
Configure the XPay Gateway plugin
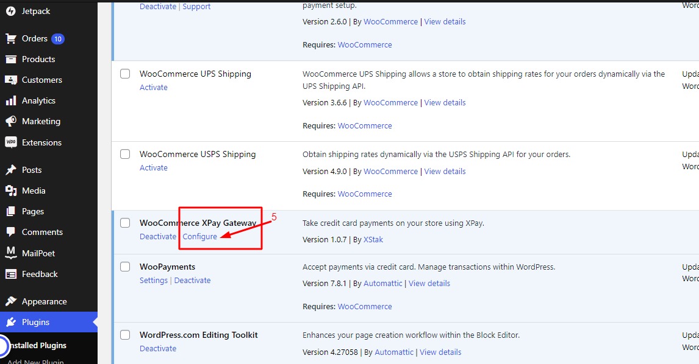[199, 236]
